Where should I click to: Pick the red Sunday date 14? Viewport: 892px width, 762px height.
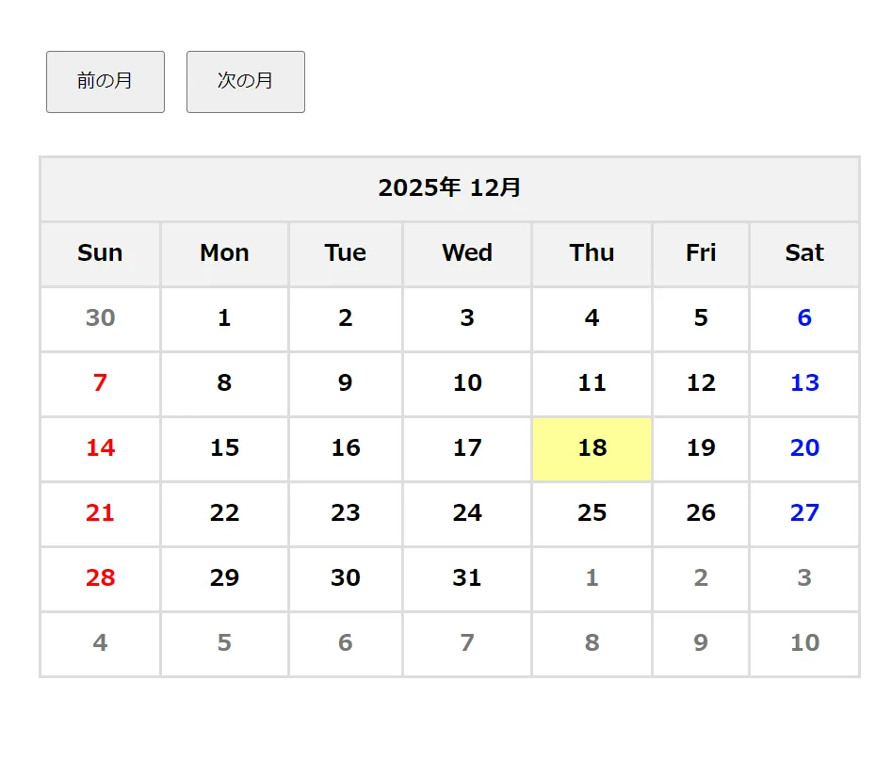pyautogui.click(x=100, y=448)
